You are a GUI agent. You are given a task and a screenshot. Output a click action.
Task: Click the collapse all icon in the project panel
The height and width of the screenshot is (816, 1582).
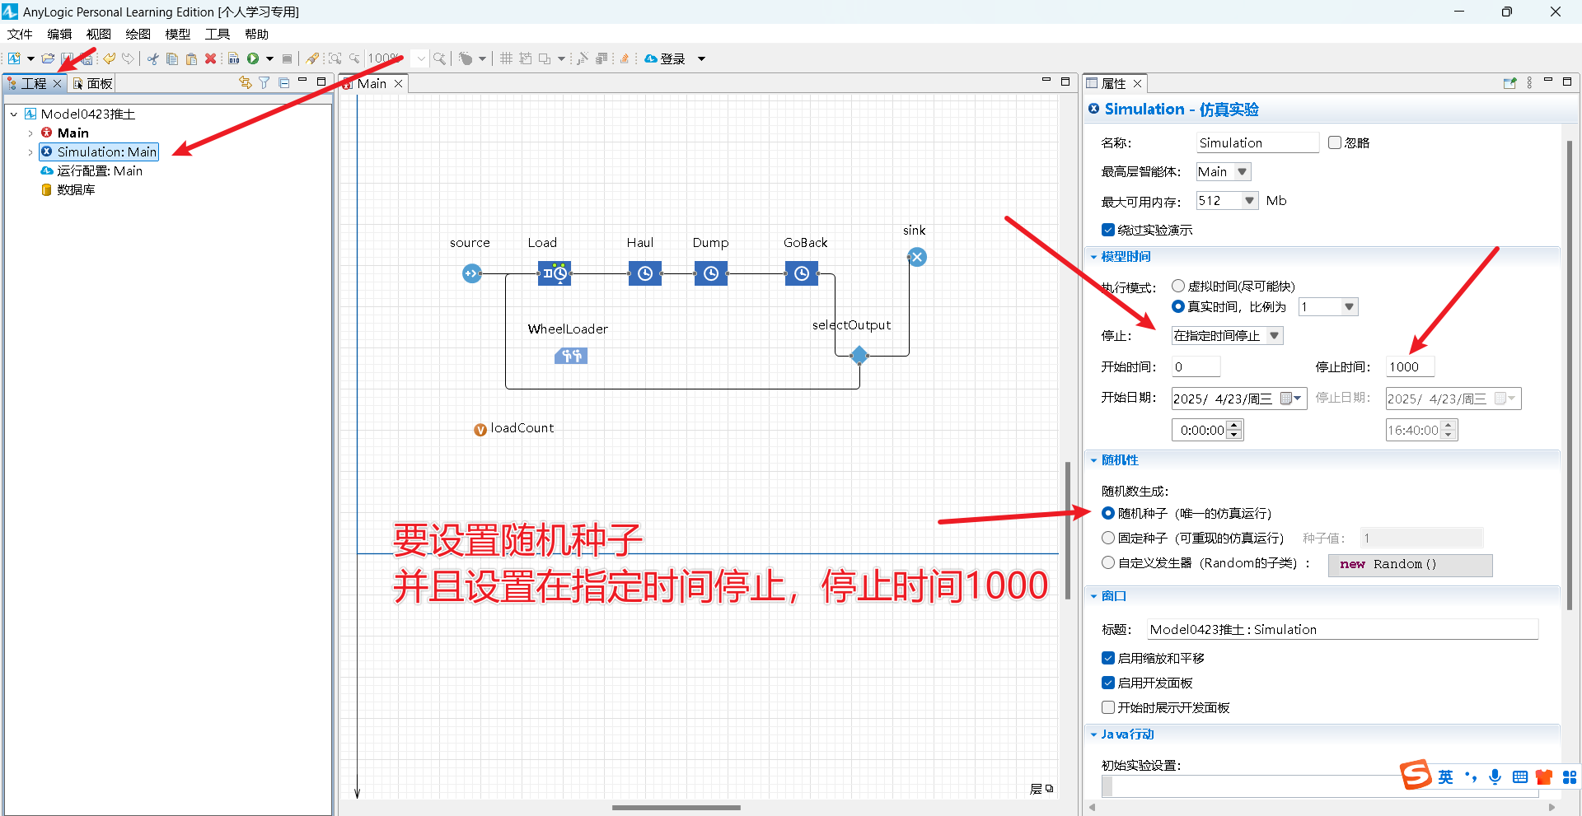pyautogui.click(x=283, y=82)
